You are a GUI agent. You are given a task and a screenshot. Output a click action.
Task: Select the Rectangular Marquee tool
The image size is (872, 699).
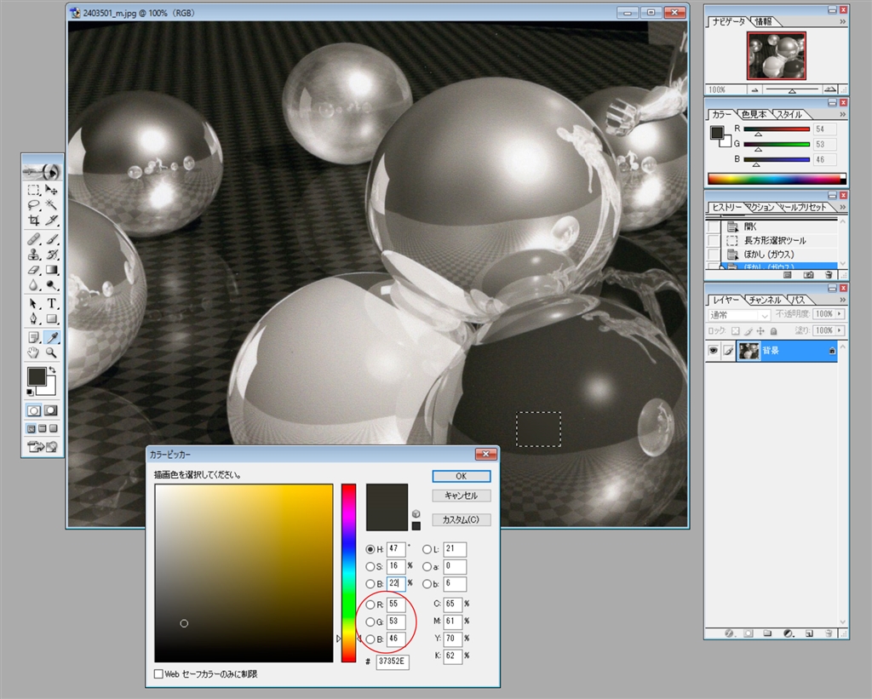pos(34,190)
